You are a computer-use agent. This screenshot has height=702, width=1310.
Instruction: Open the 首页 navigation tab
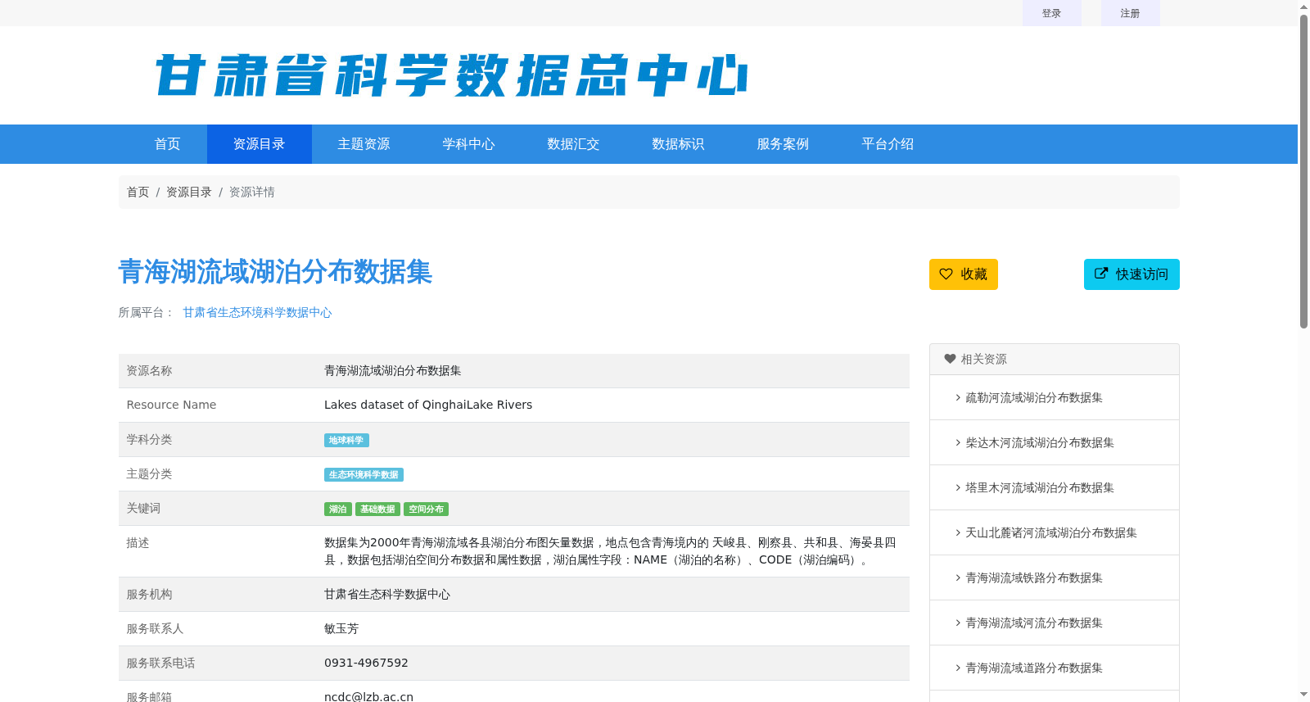167,144
